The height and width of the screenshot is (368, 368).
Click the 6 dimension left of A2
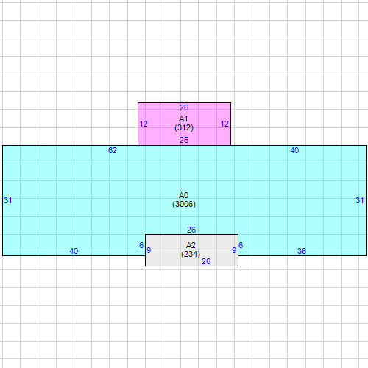(x=141, y=245)
